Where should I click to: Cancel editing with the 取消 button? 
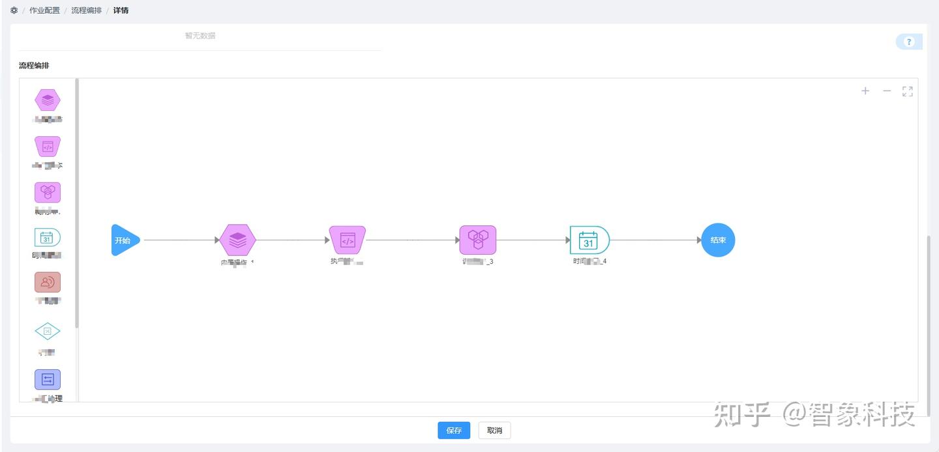tap(495, 431)
